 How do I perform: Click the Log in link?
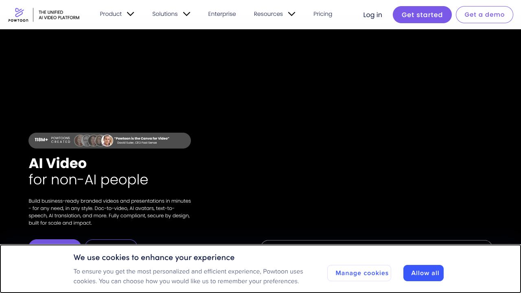[x=372, y=15]
